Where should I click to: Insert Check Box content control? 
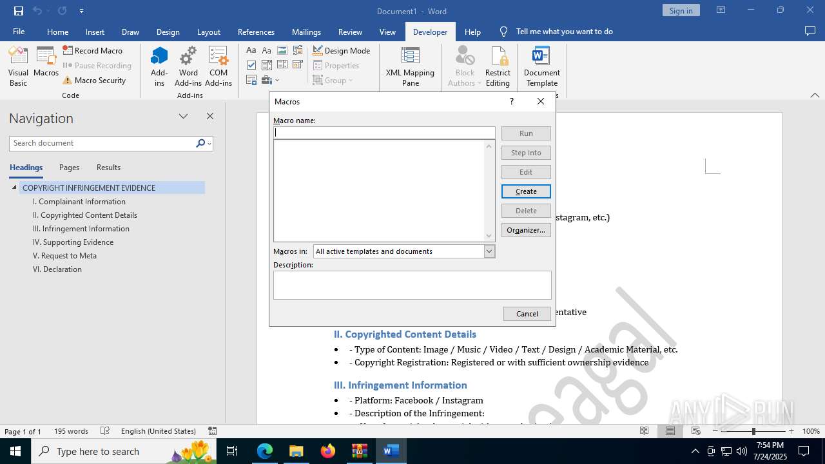tap(251, 65)
